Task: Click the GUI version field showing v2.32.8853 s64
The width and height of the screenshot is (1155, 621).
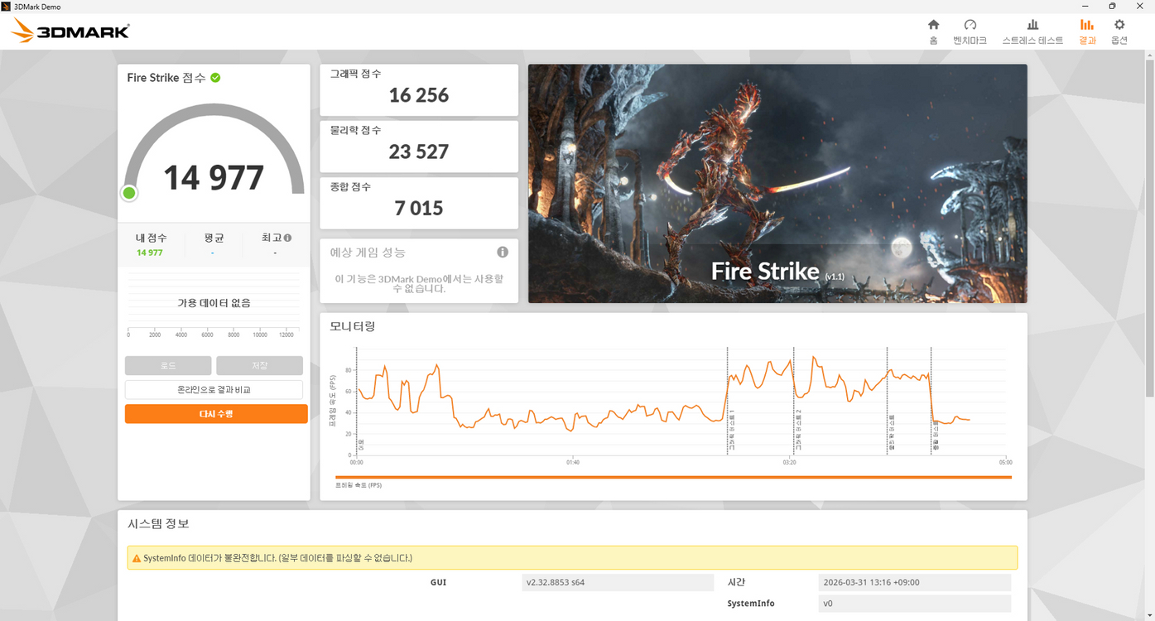Action: (618, 582)
